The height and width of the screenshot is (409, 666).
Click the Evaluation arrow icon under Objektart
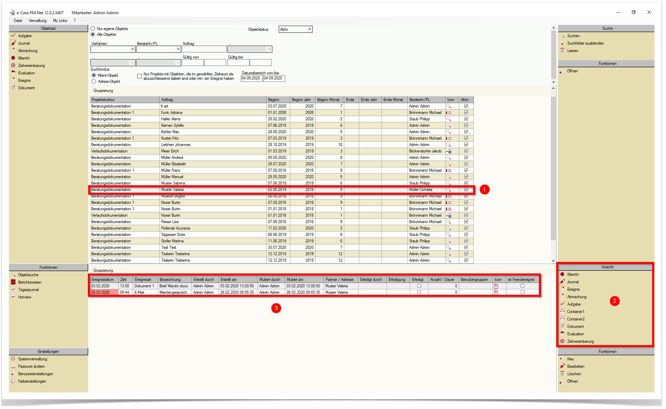[x=13, y=73]
